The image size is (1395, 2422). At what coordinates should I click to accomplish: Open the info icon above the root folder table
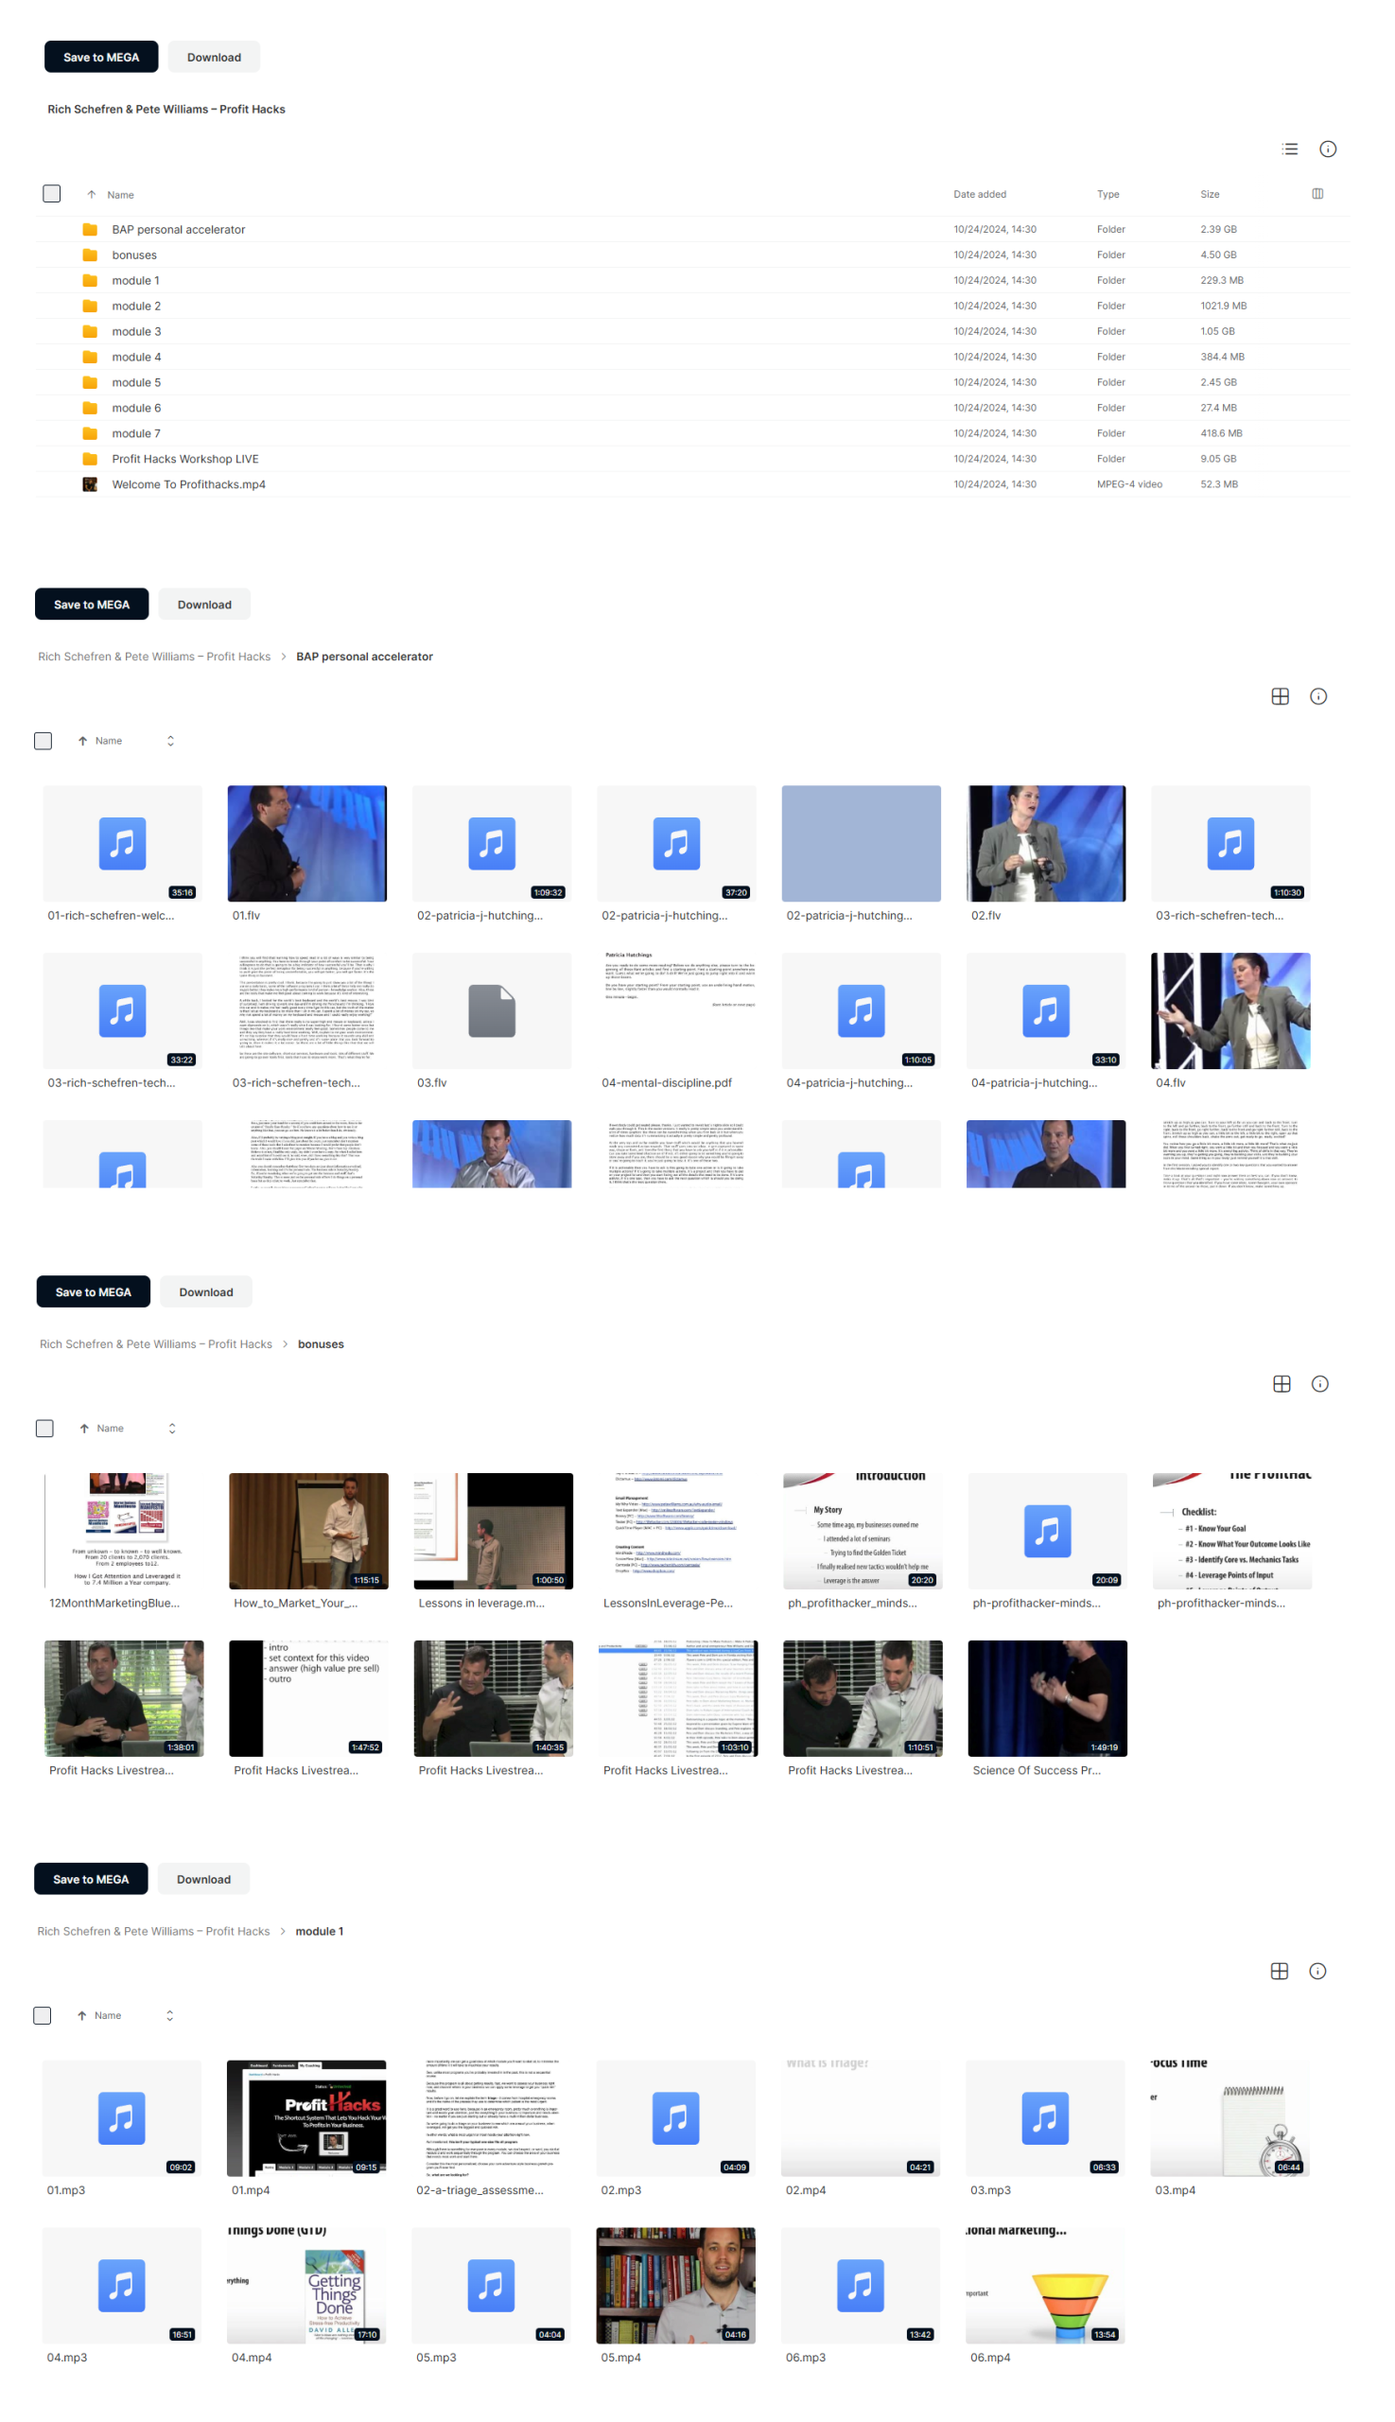[x=1327, y=149]
